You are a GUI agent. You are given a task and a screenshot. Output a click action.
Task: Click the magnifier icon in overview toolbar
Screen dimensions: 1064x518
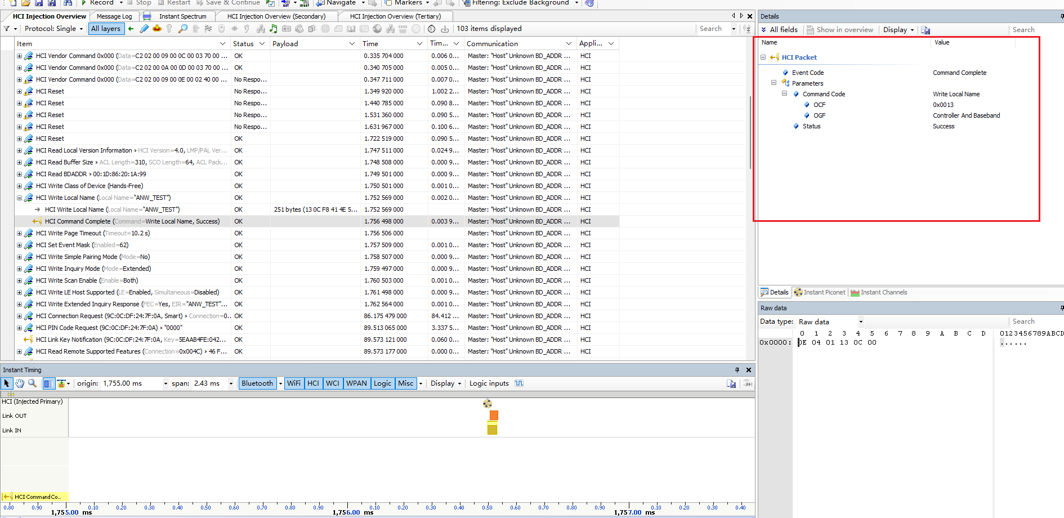coord(183,29)
